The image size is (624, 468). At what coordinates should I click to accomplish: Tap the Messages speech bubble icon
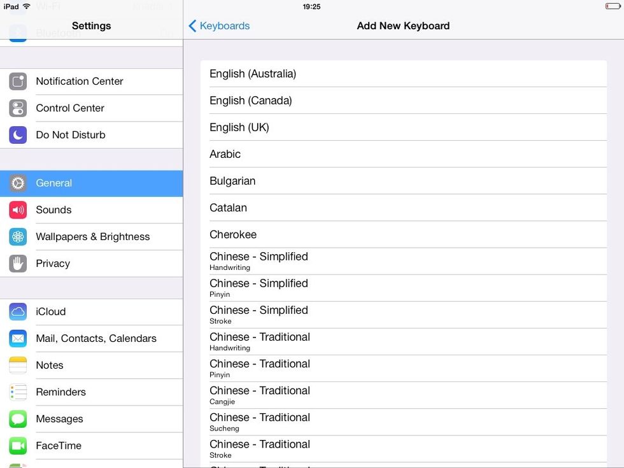18,419
